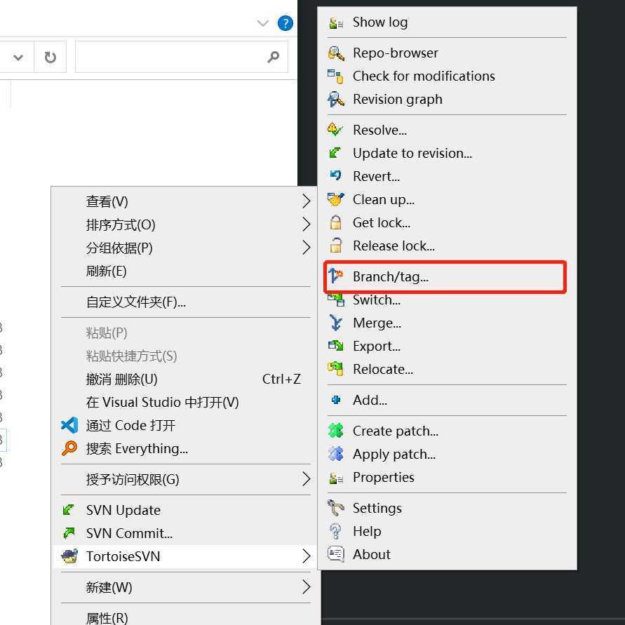Click the Clean up broom icon
This screenshot has height=625, width=625.
pos(335,199)
